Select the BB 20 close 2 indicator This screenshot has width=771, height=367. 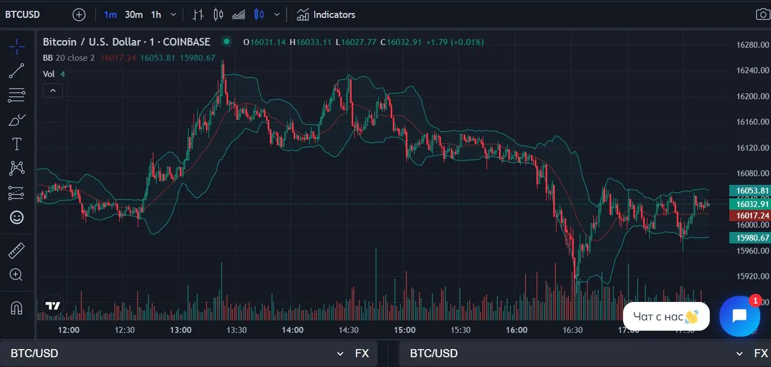tap(69, 58)
